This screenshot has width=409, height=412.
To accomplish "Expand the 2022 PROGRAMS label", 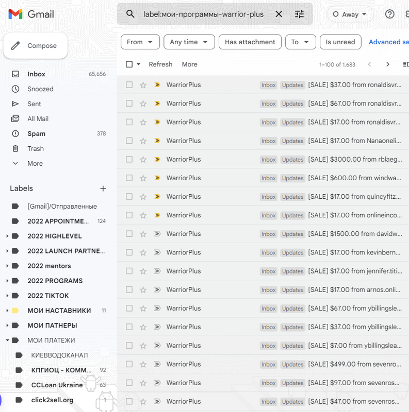I will point(7,281).
